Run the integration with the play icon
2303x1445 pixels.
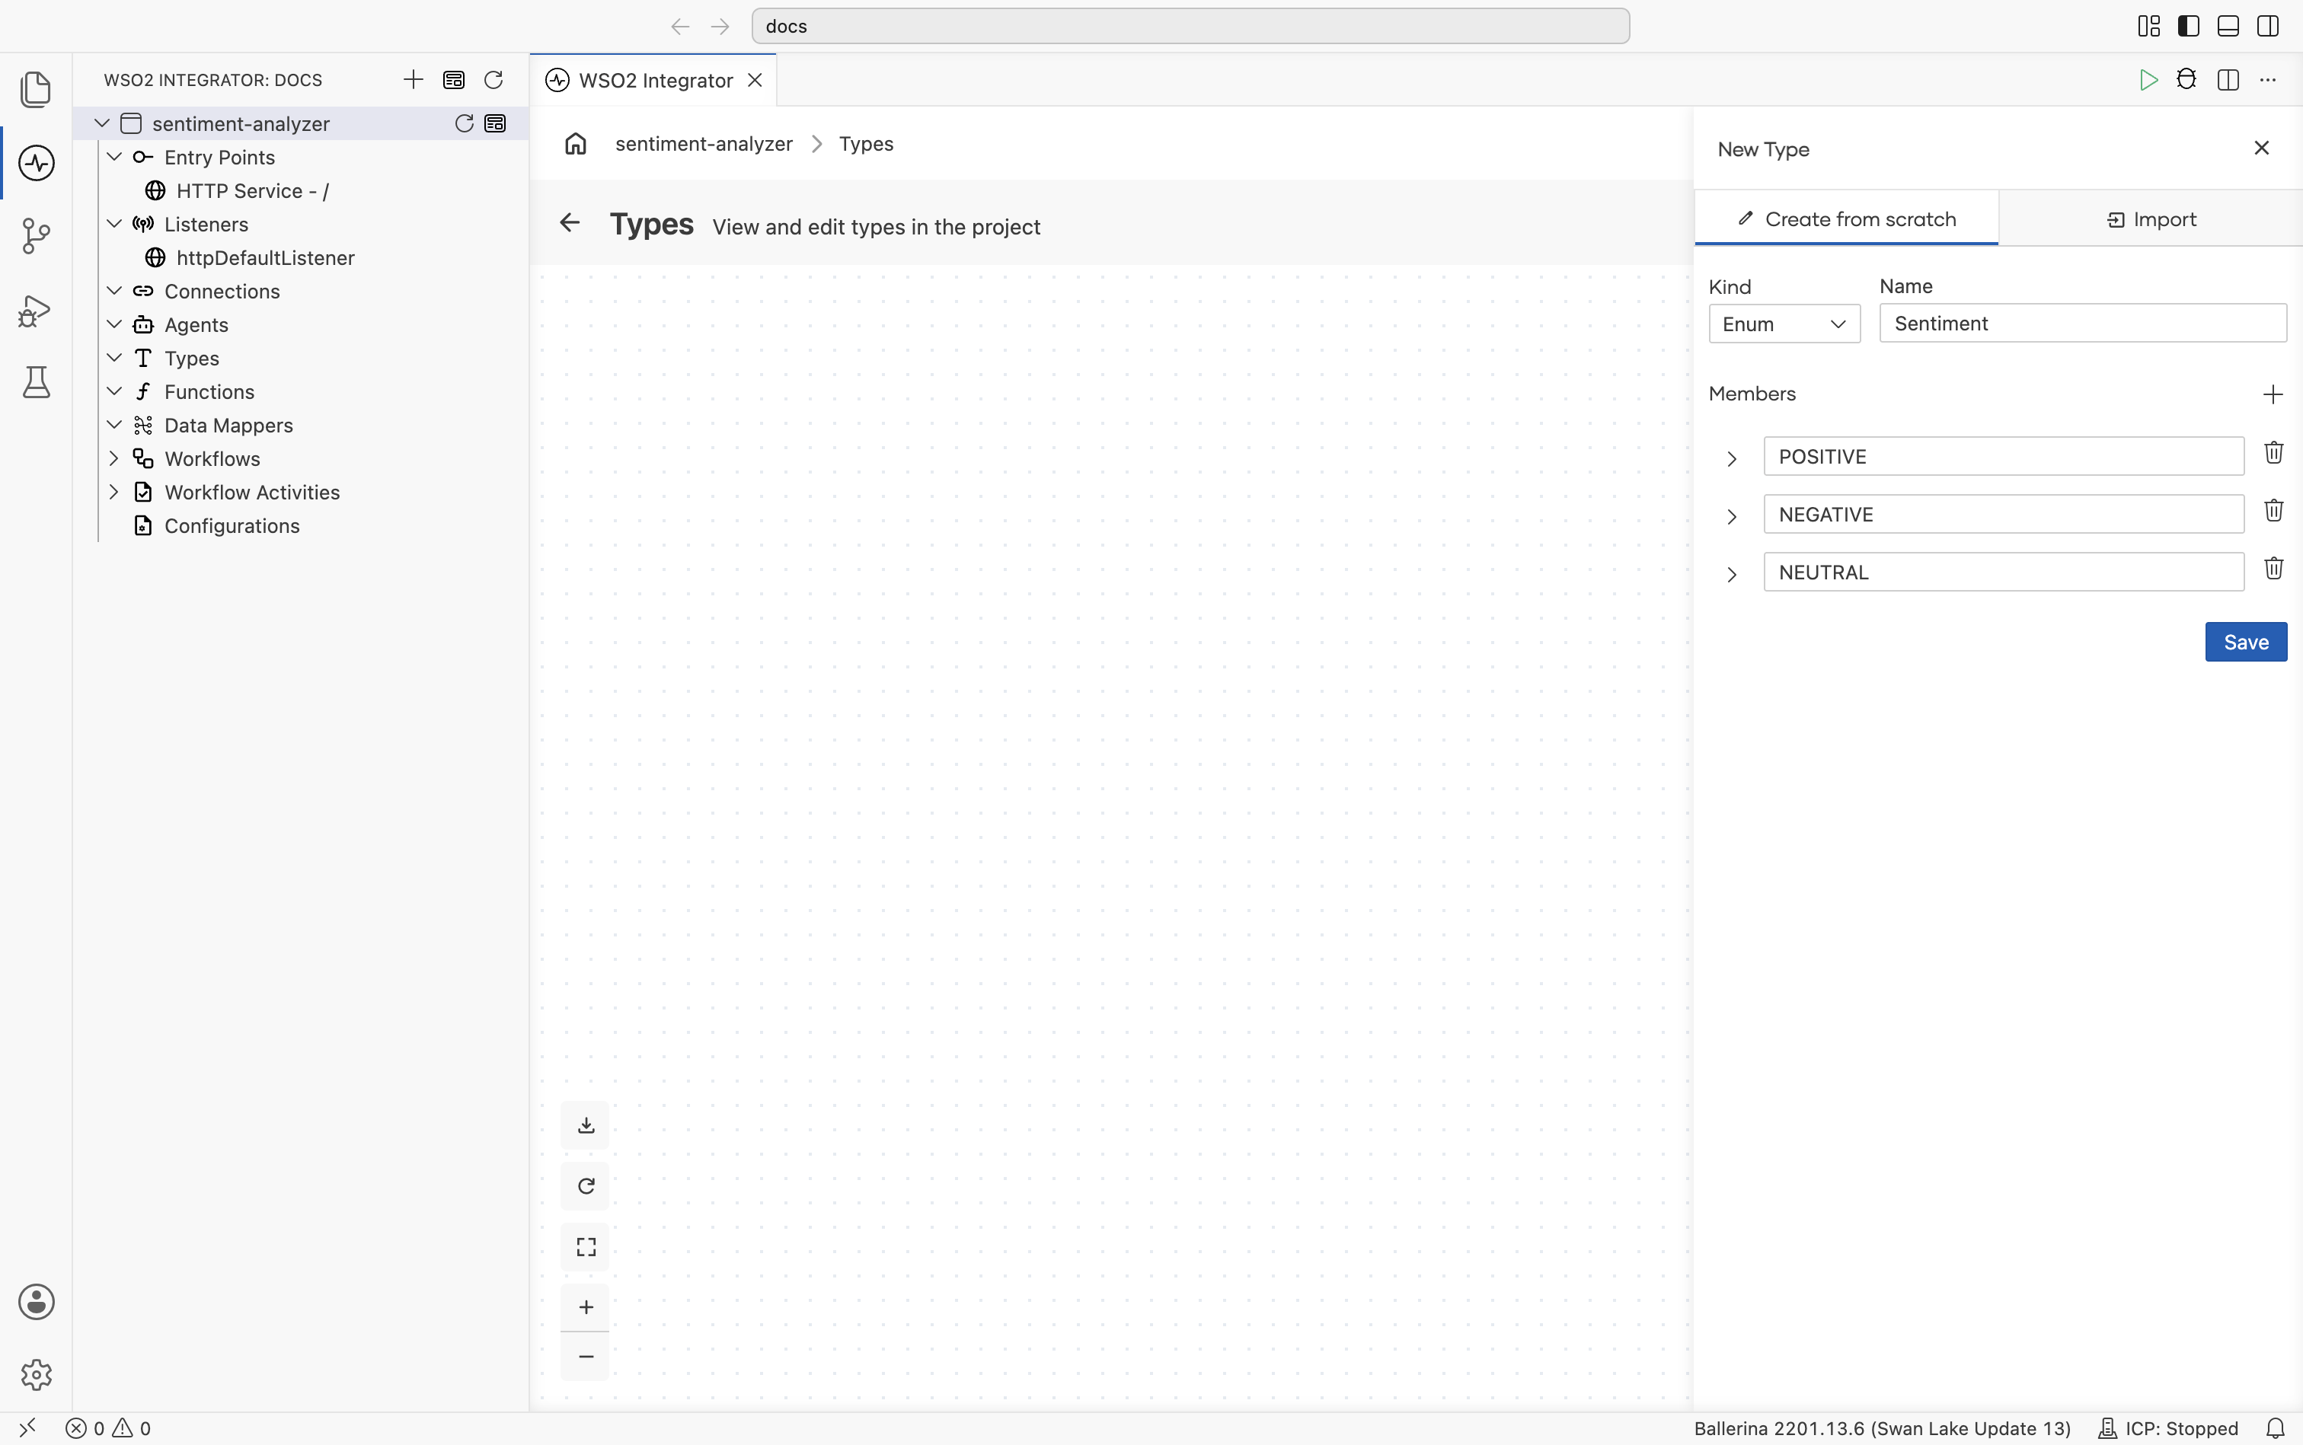pos(2148,79)
